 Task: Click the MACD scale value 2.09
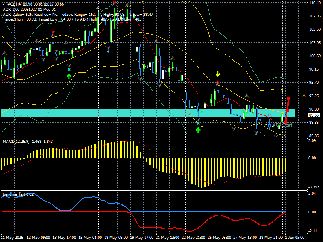point(312,140)
